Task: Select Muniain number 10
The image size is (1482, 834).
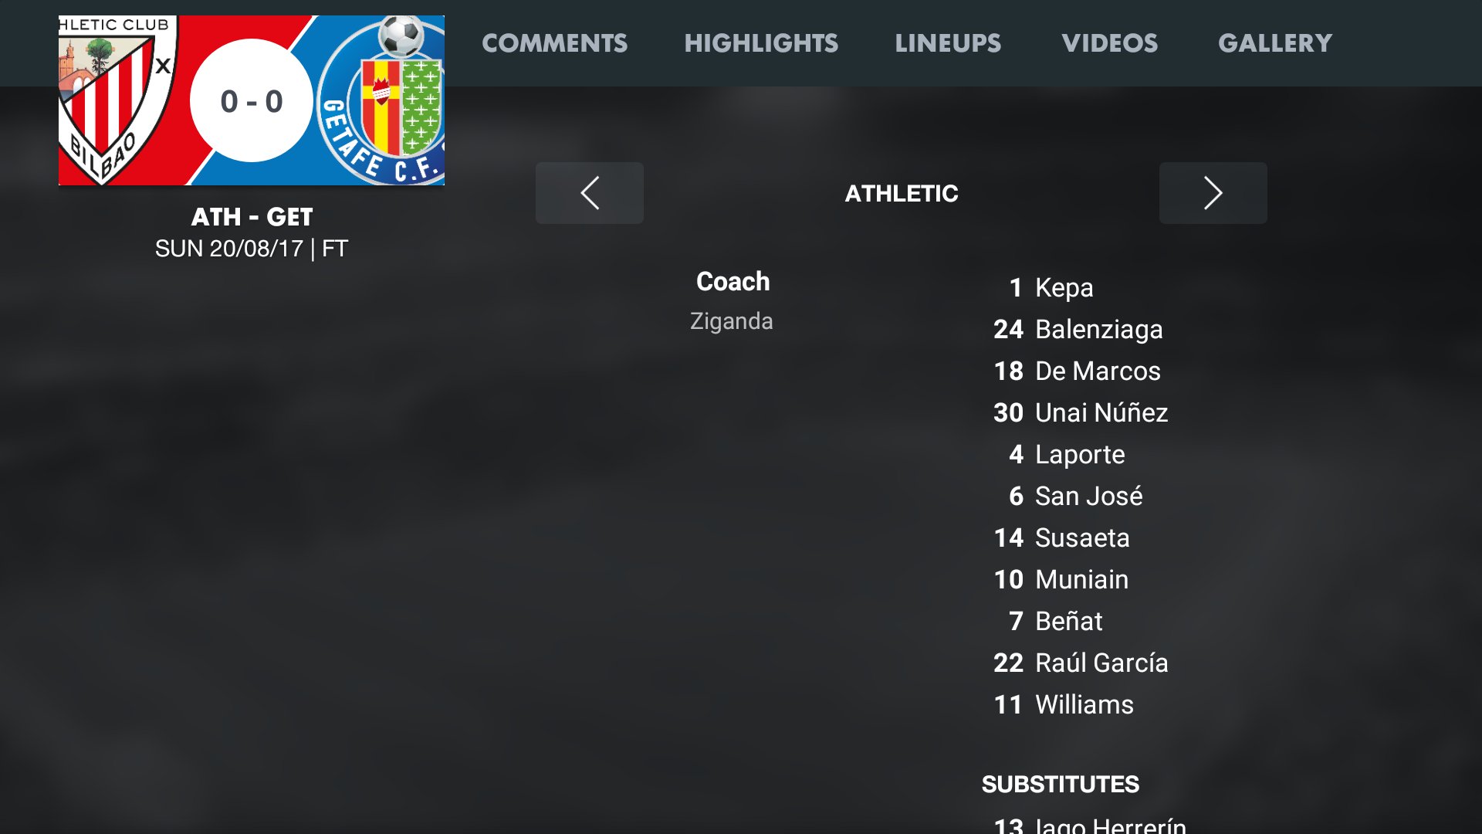Action: coord(1061,579)
